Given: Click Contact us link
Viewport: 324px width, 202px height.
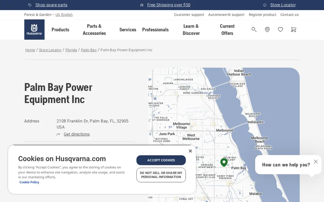Looking at the screenshot, I should click(290, 14).
